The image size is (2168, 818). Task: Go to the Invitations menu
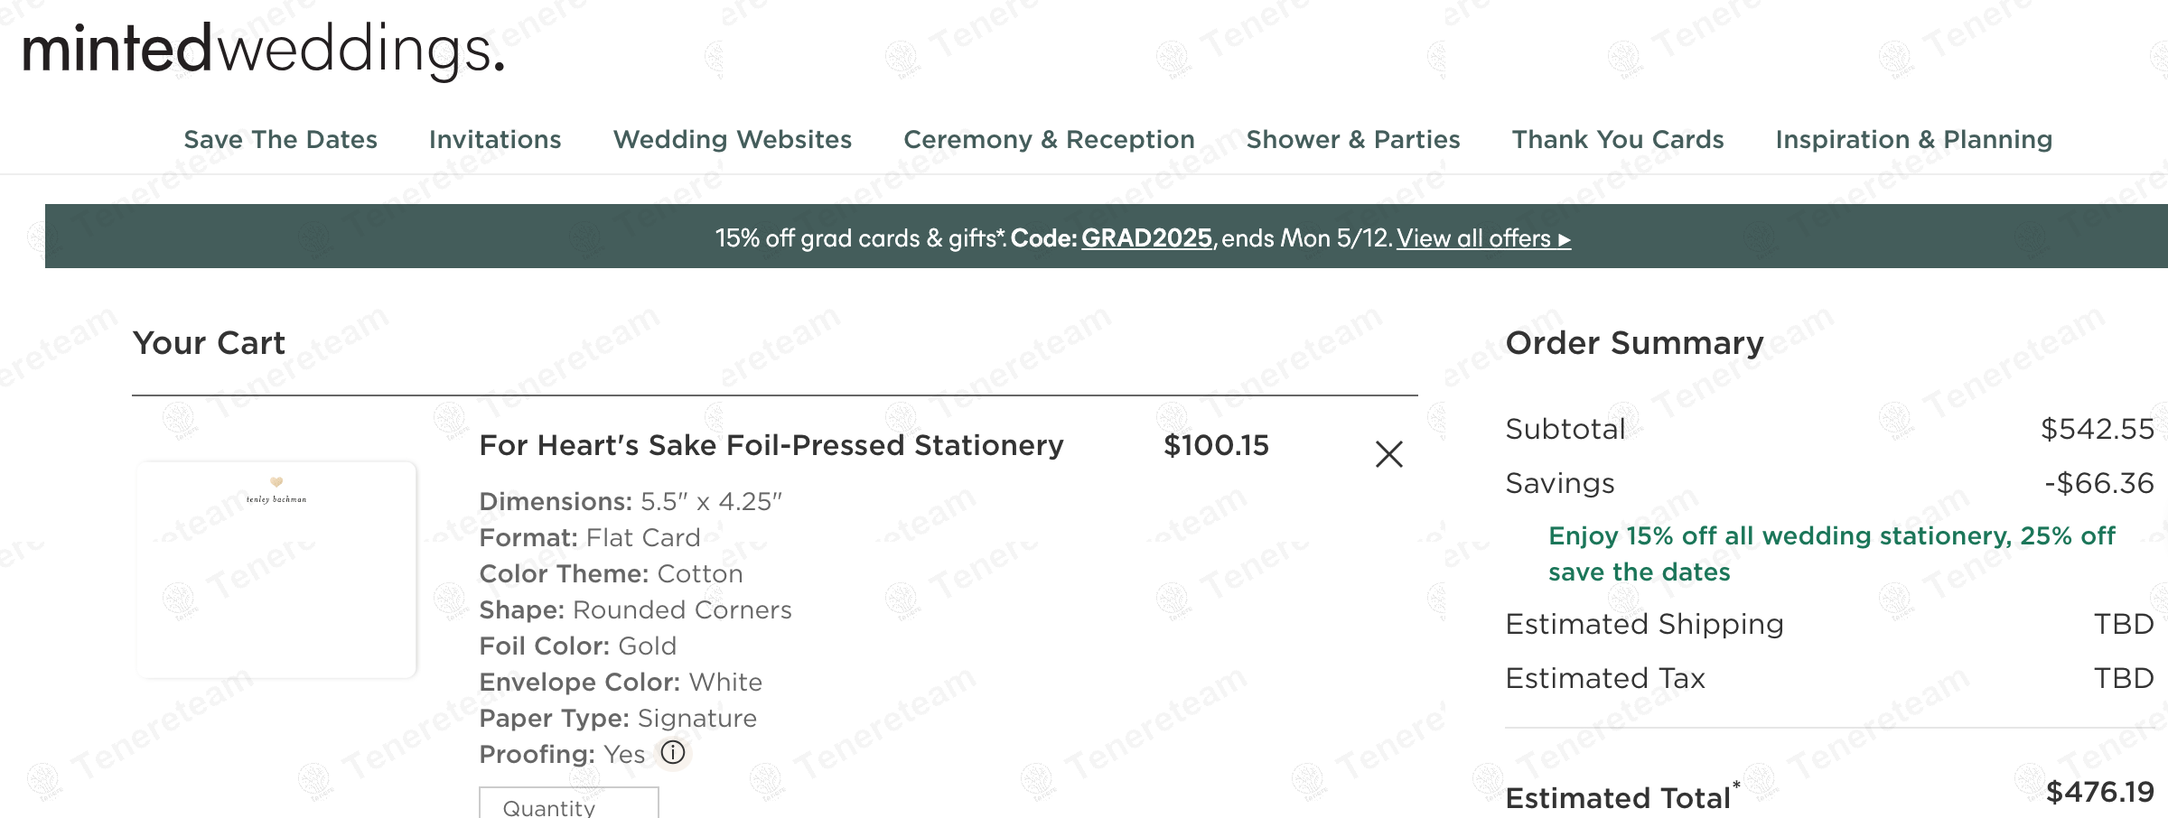pyautogui.click(x=495, y=140)
